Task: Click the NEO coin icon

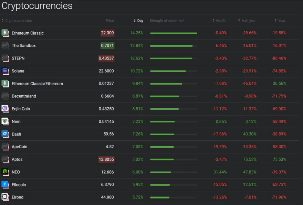Action: (5, 172)
